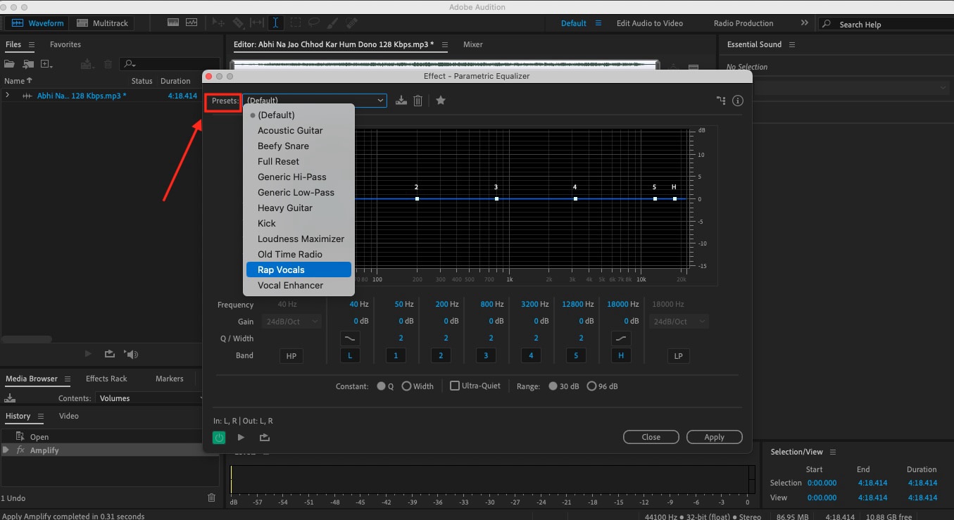Select the Time Selection tool
The width and height of the screenshot is (954, 520).
coord(275,23)
